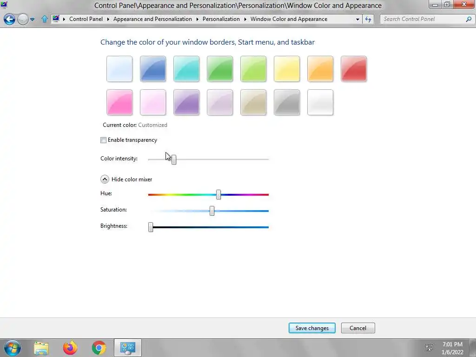
Task: Expand the arrow after Control Panel breadcrumb
Action: (108, 19)
